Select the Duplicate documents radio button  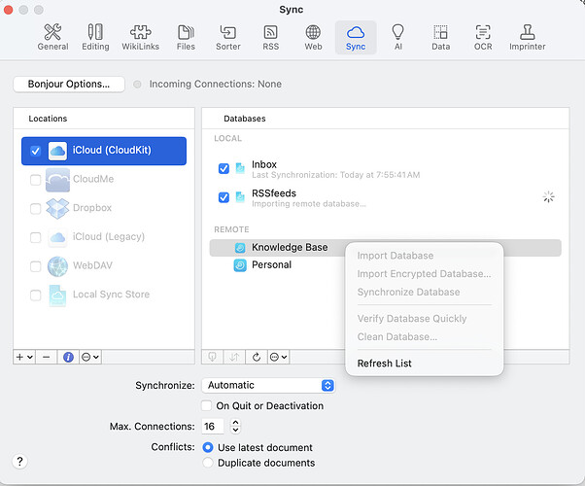point(208,463)
